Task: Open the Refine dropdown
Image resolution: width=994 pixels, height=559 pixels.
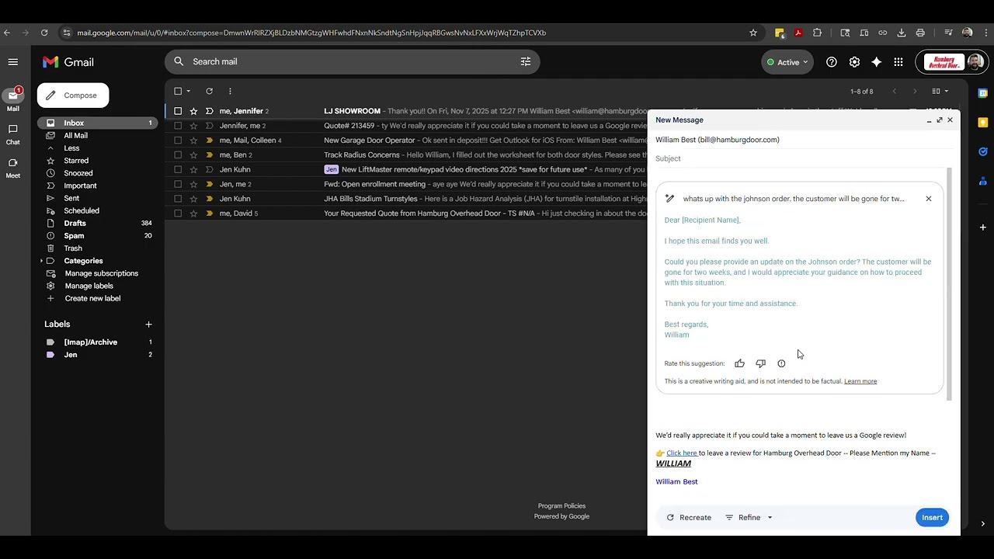Action: point(749,518)
